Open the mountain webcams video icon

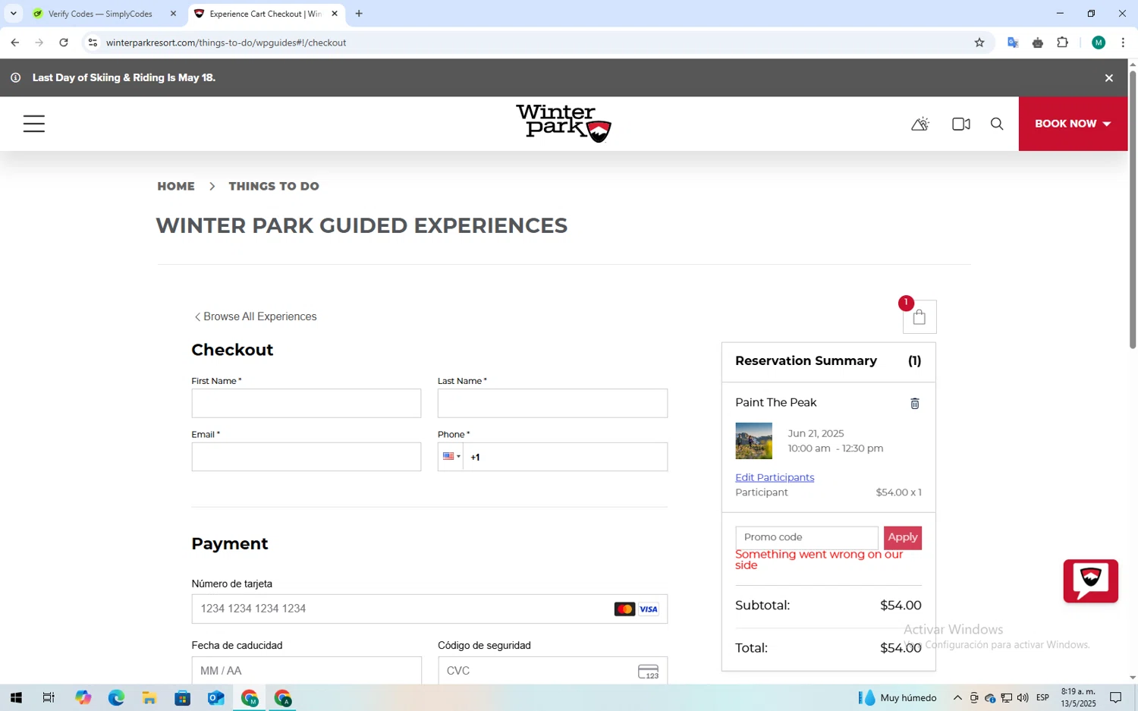point(961,124)
